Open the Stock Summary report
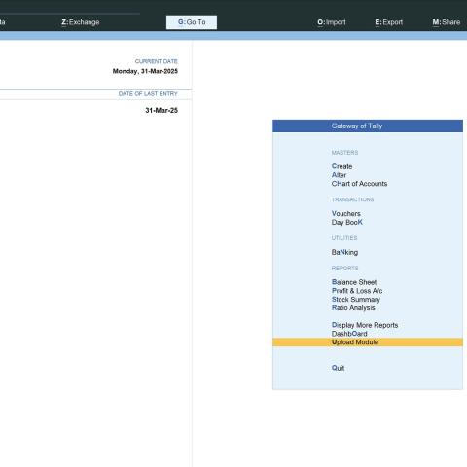The height and width of the screenshot is (467, 467). tap(356, 300)
